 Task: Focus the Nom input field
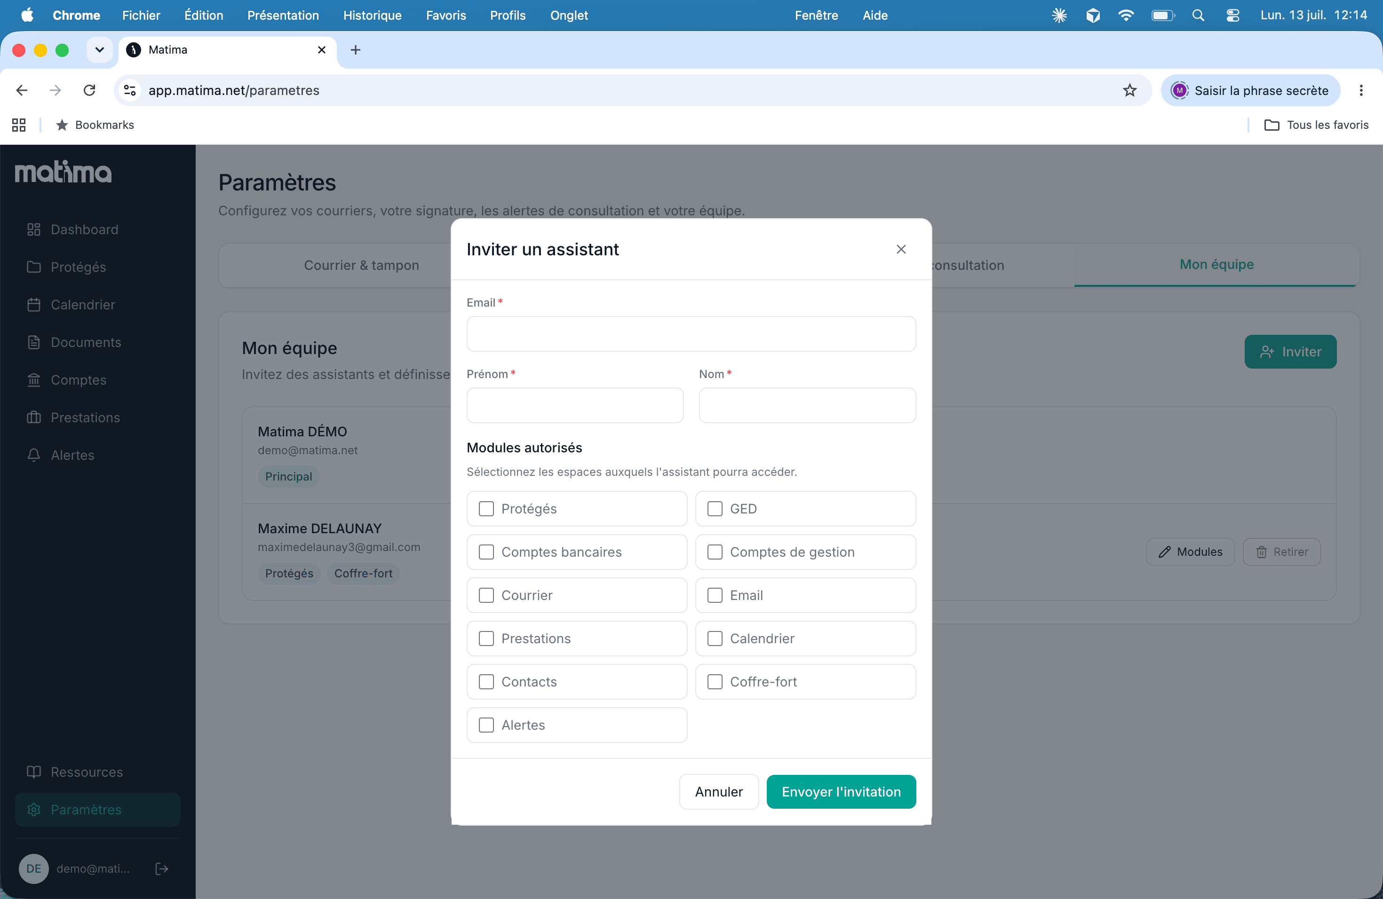pos(807,405)
